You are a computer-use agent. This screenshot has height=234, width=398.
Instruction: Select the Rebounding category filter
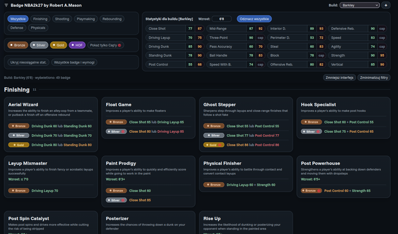pyautogui.click(x=112, y=19)
